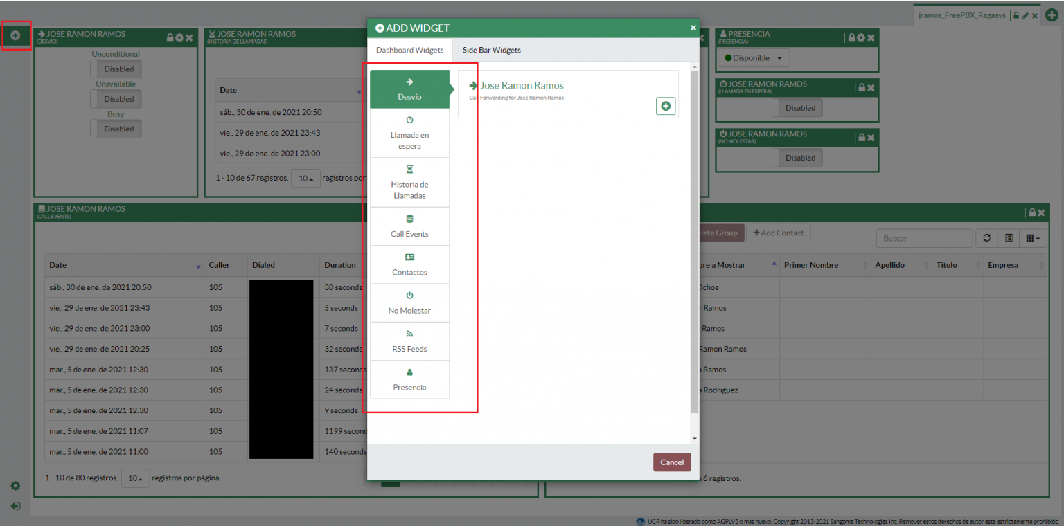Switch to the Side Bar Widgets tab
The height and width of the screenshot is (526, 1064).
491,50
